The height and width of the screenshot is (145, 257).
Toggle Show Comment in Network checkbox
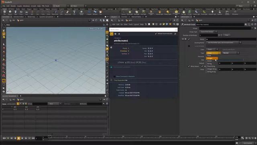coord(114,77)
